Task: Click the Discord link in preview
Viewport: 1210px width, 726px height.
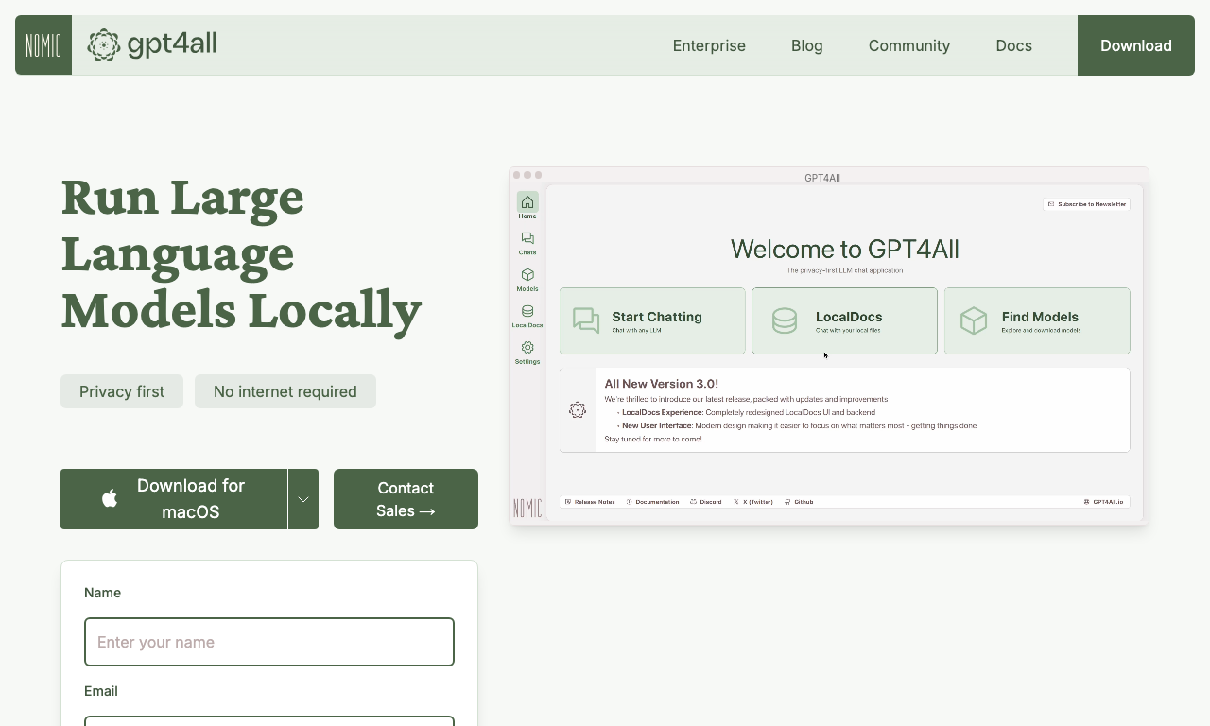Action: (x=706, y=502)
